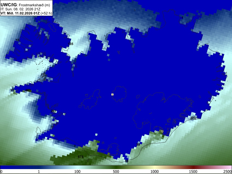Image resolution: width=232 pixels, height=174 pixels.
Task: Click the map value label 135
Action: click(x=70, y=44)
